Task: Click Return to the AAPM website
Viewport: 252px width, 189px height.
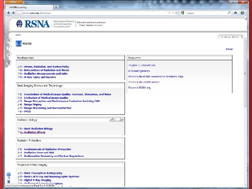Action: [144, 82]
